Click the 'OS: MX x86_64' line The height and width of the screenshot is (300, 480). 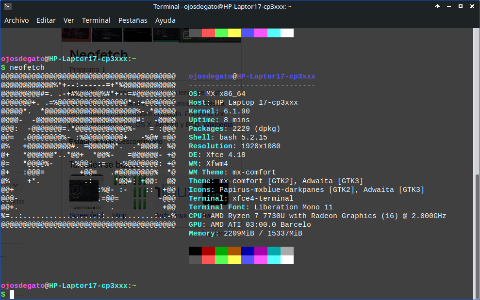click(x=217, y=94)
